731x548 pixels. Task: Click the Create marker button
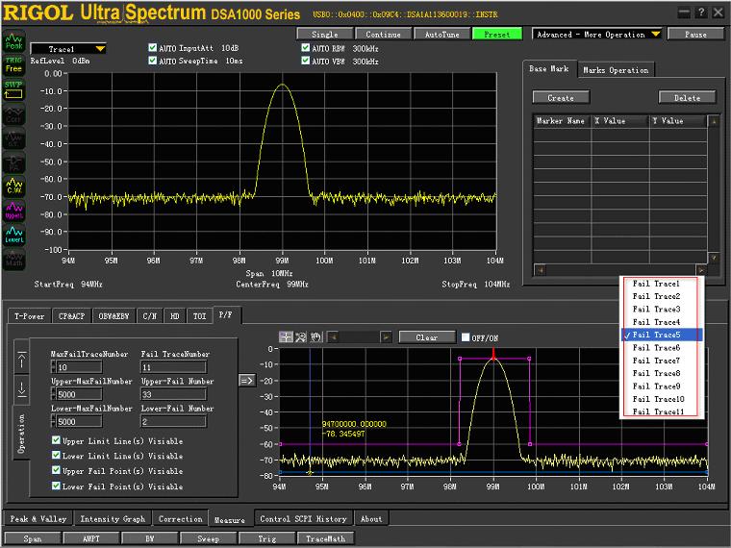(560, 98)
